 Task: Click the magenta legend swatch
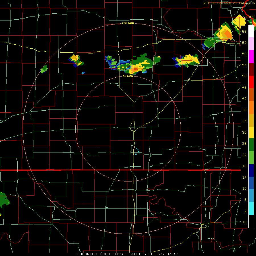(251, 57)
